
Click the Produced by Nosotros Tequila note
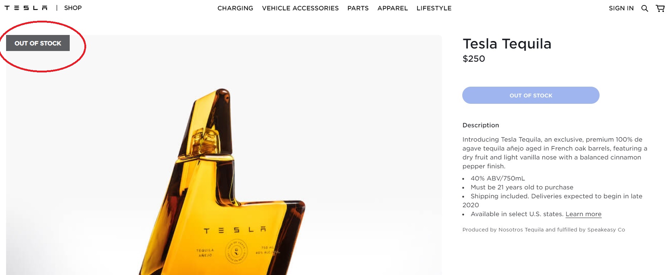click(543, 230)
